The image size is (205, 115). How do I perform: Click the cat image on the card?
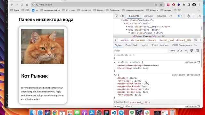[43, 46]
